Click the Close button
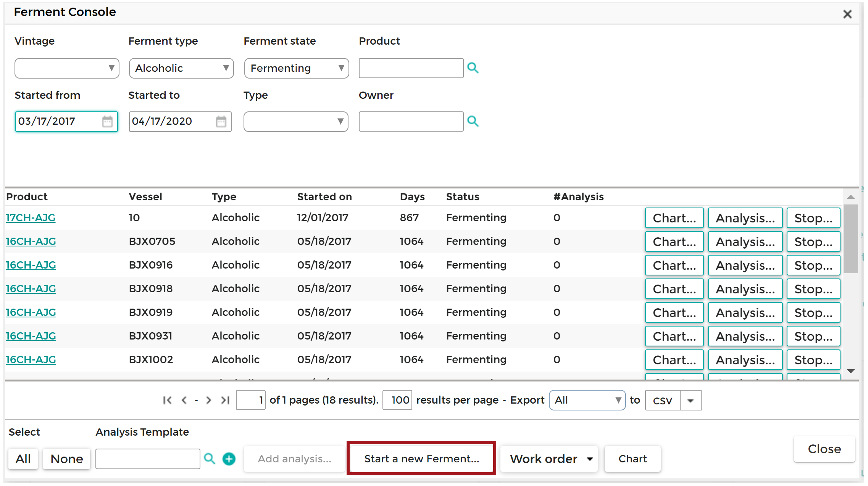 pos(824,449)
